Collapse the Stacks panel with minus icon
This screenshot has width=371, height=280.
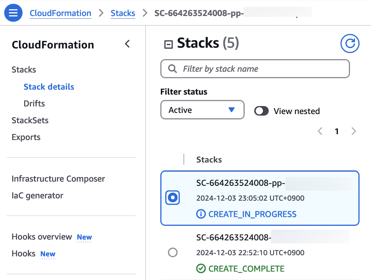click(x=168, y=44)
